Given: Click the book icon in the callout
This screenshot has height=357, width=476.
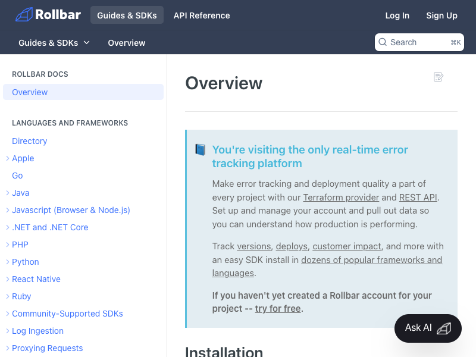Looking at the screenshot, I should (201, 150).
